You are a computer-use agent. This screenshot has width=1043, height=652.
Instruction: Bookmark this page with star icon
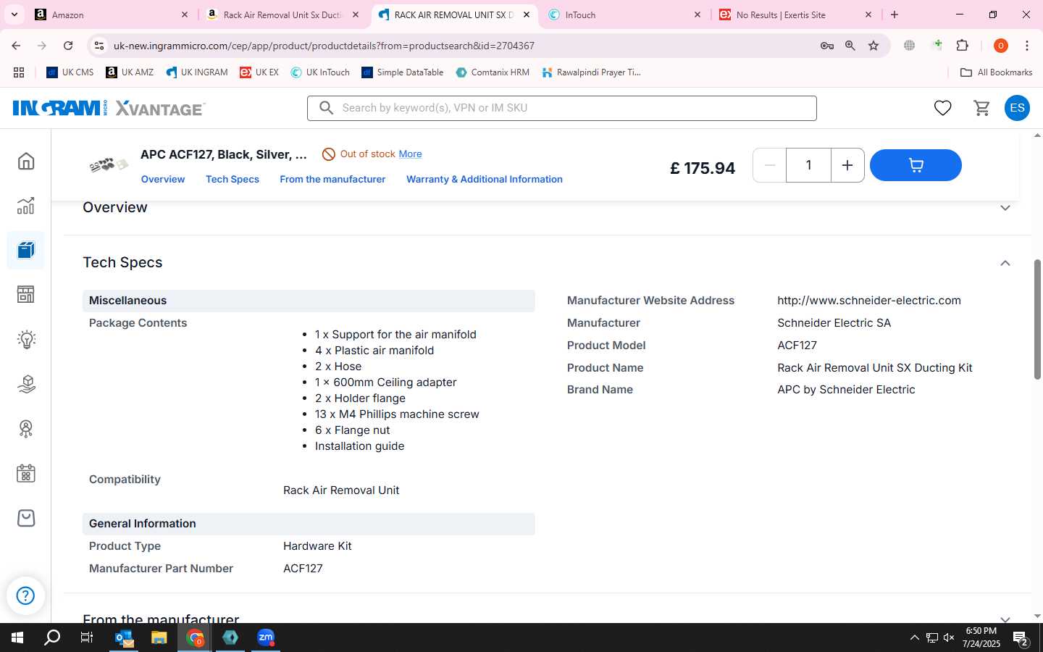click(x=874, y=46)
